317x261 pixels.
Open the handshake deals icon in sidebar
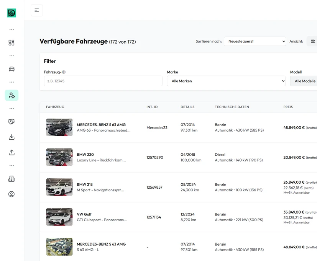(x=11, y=122)
